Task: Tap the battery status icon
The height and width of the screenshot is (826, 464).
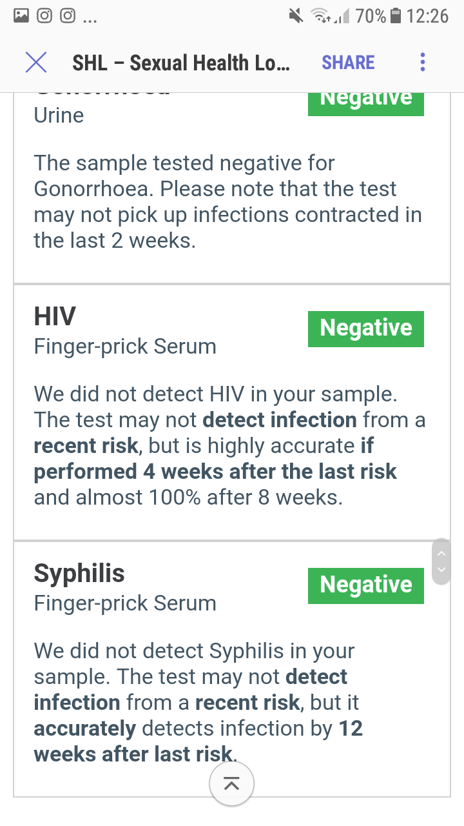Action: [x=396, y=16]
